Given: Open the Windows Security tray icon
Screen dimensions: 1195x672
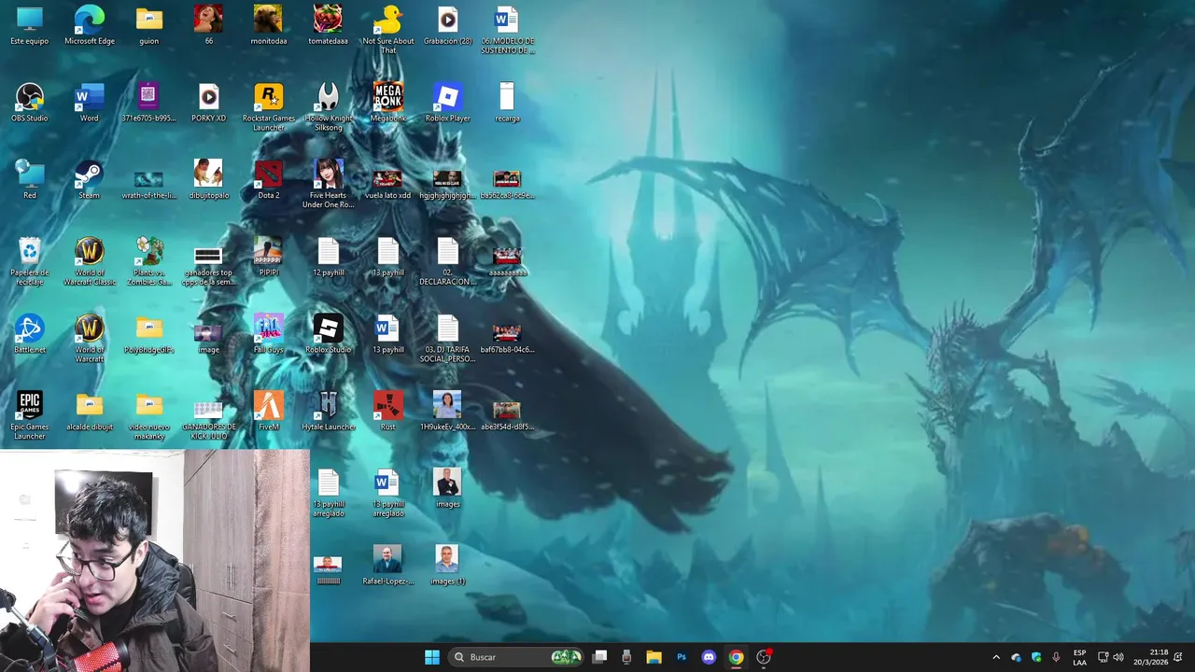Looking at the screenshot, I should pyautogui.click(x=1036, y=657).
